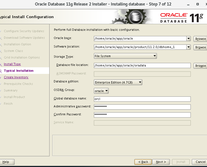Maximize the installer window
Viewport: 207px width, 167px height.
tap(198, 4)
